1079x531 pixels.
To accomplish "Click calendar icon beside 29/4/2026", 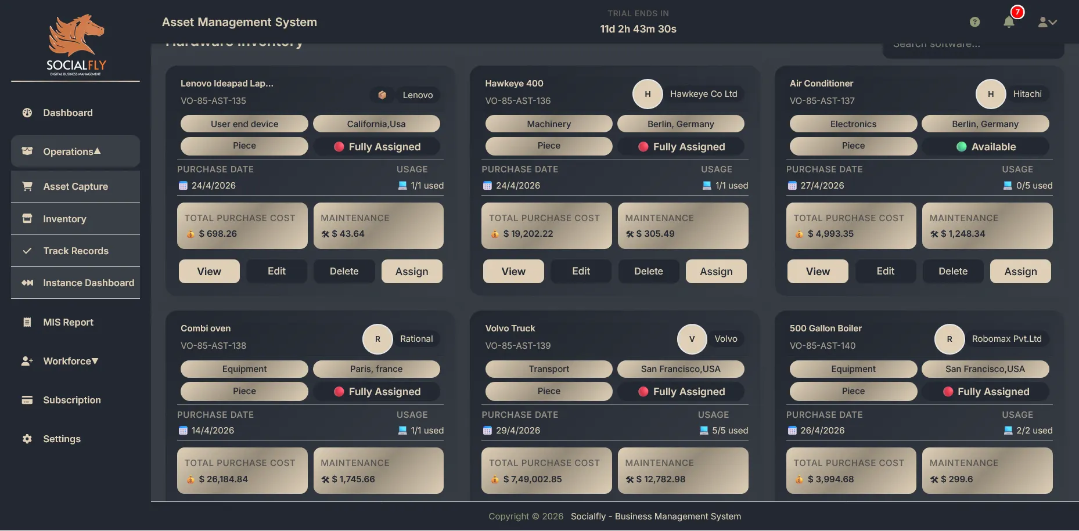I will click(x=487, y=431).
